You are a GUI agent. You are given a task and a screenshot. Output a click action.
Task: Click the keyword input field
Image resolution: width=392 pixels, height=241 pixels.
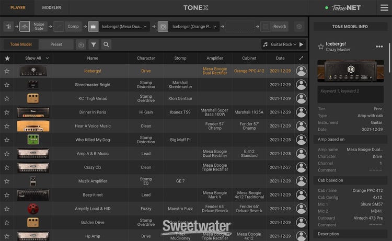(350, 94)
